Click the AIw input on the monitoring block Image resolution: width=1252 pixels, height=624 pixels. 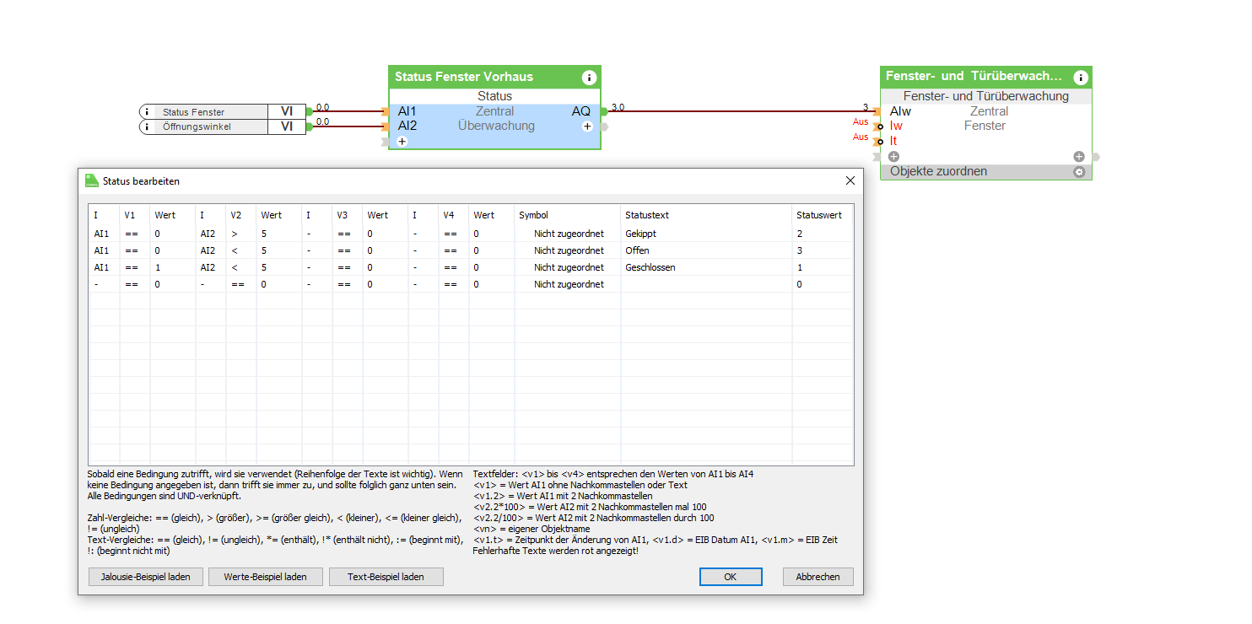[900, 111]
